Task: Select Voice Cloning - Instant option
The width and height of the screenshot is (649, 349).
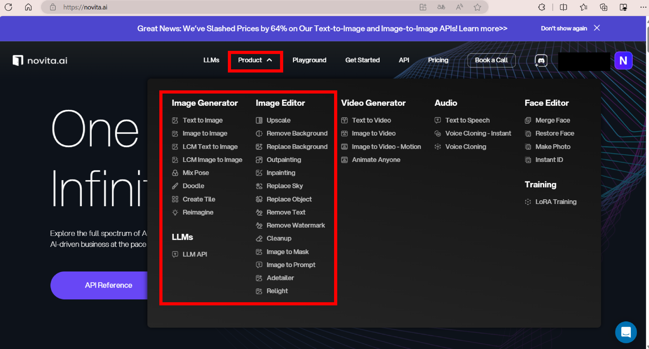Action: point(478,133)
